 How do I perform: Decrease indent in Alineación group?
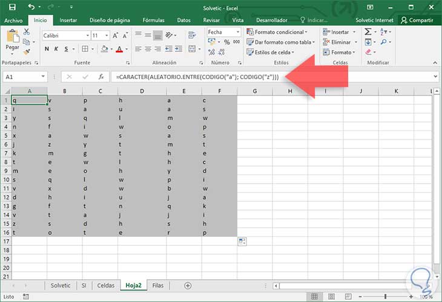[168, 49]
